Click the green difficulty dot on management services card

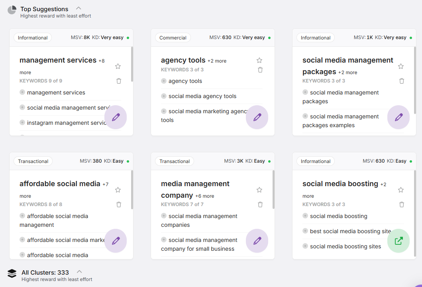click(128, 37)
